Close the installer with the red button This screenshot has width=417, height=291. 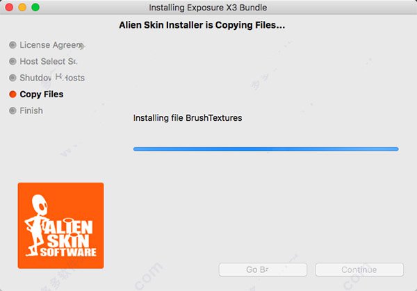click(9, 7)
